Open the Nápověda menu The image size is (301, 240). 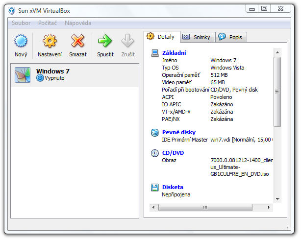78,23
